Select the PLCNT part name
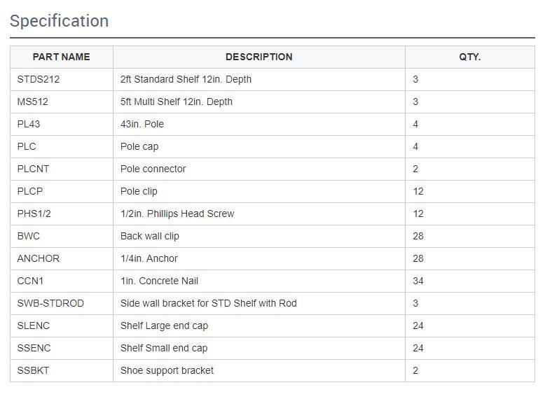Image resolution: width=552 pixels, height=399 pixels. point(33,169)
